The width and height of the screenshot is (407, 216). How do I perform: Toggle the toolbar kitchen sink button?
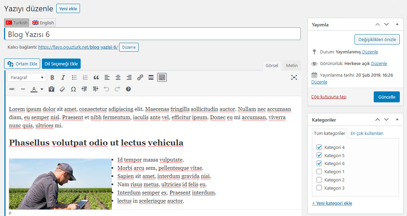[162, 77]
